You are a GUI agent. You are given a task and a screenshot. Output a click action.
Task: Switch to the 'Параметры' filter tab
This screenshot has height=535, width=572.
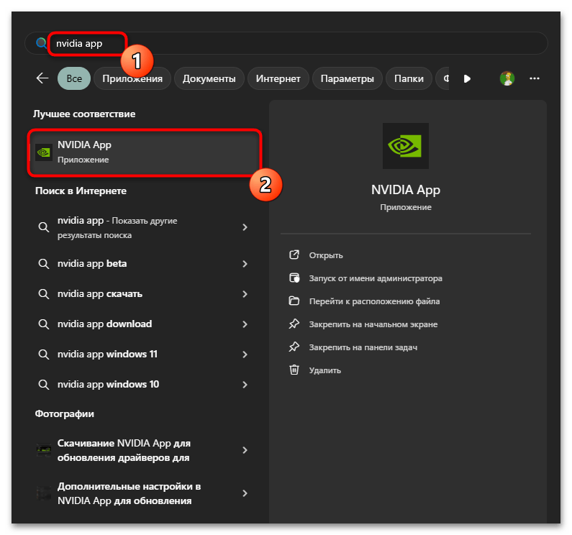347,78
